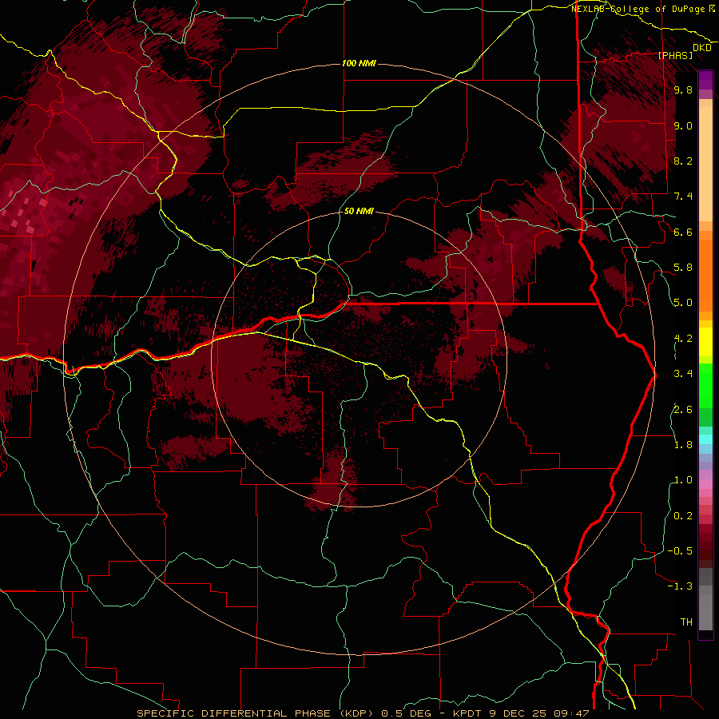Select the 4.2 legend value
719x719 pixels.
click(683, 339)
